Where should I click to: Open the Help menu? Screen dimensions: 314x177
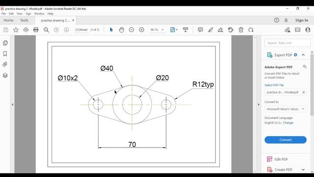(x=50, y=14)
